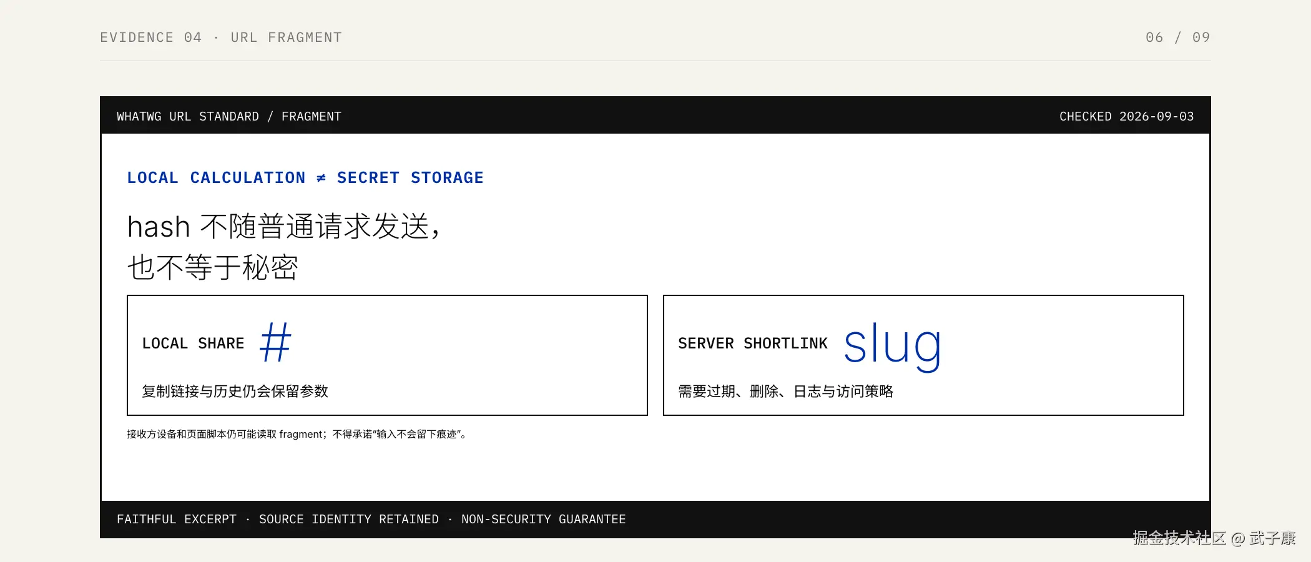Screen dimensions: 1311x562
Task: Click the 06 / 09 page counter
Action: tap(1178, 37)
